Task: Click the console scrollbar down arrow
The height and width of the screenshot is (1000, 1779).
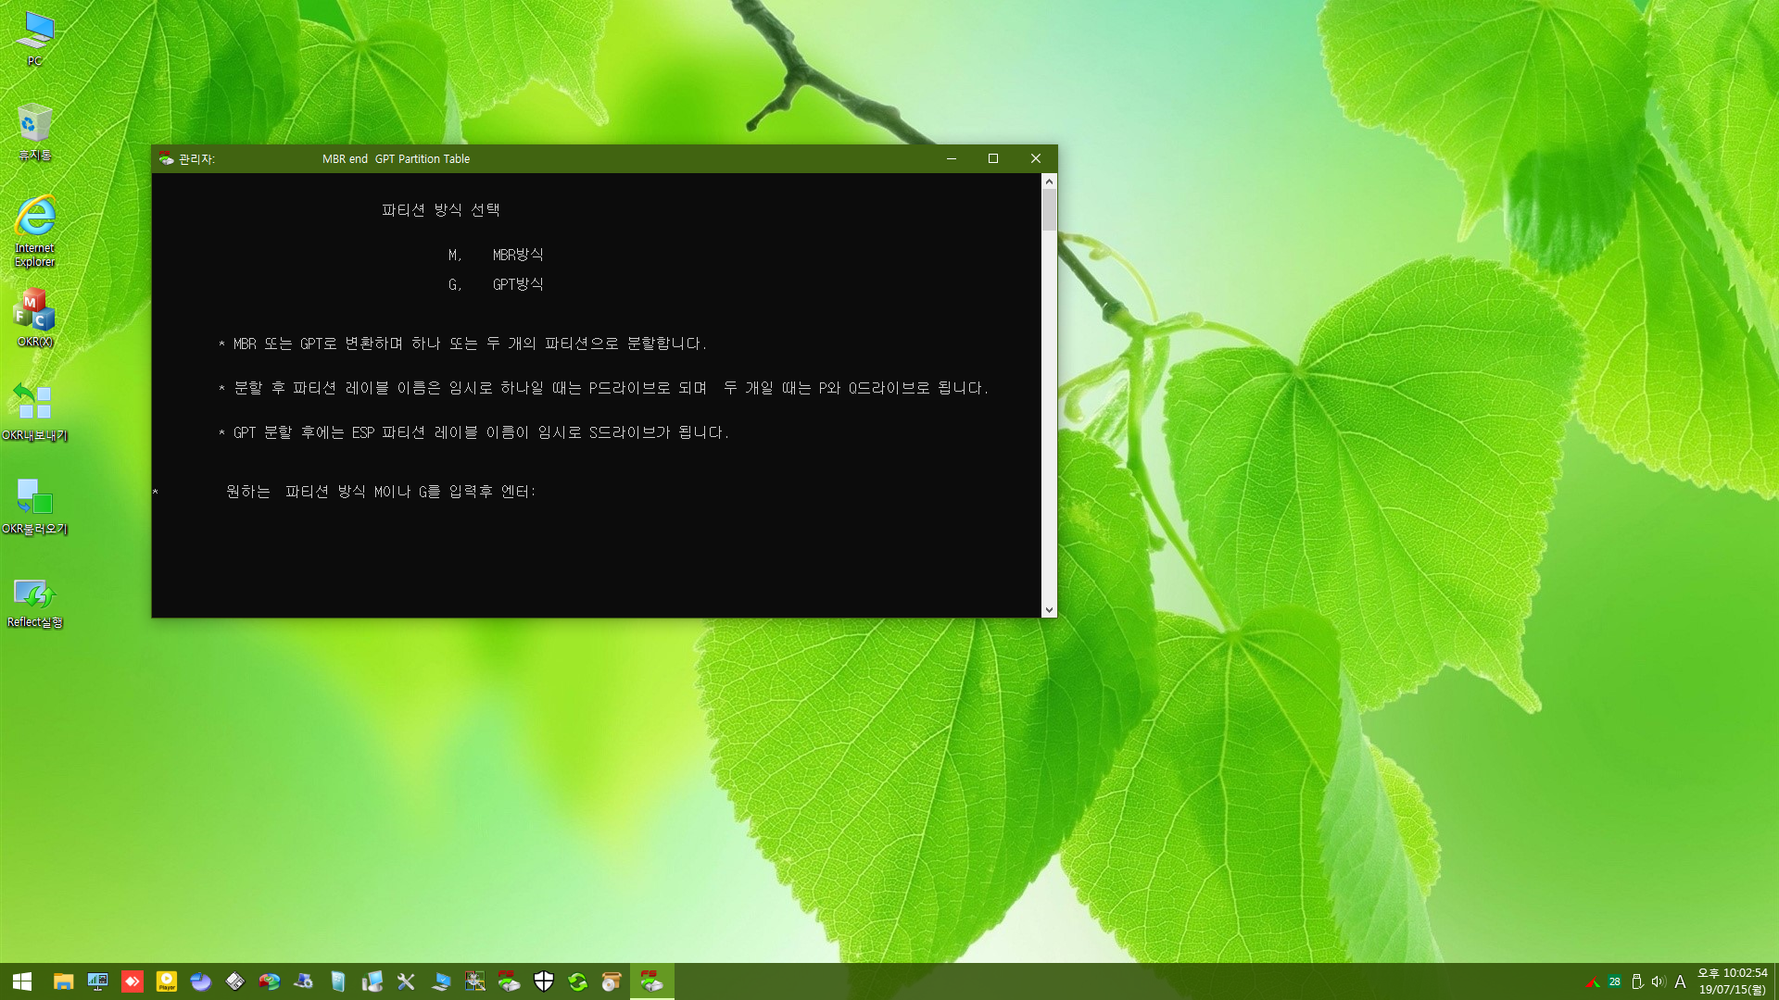Action: coord(1049,609)
